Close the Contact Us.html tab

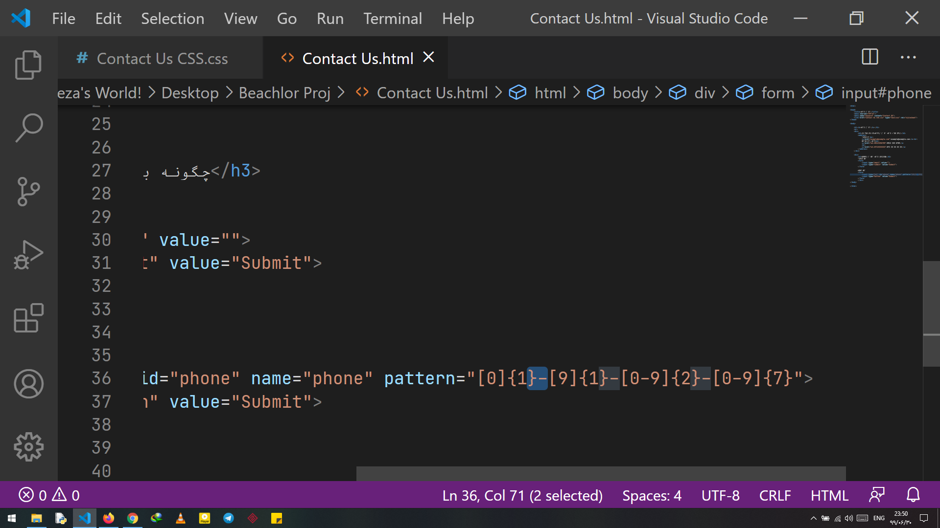428,58
